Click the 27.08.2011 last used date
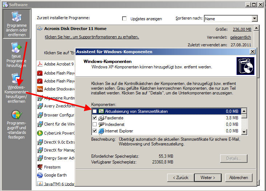The width and height of the screenshot is (266, 191). tap(241, 45)
